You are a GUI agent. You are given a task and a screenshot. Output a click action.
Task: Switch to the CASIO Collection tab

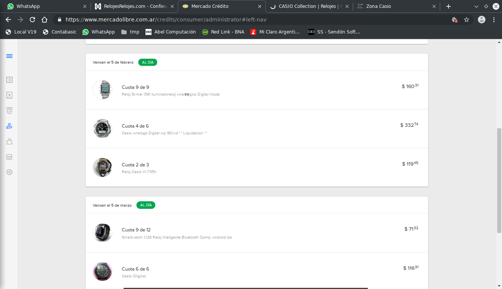[309, 6]
